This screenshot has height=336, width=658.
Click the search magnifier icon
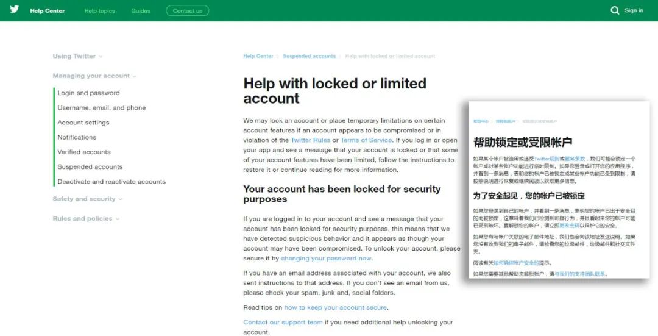click(615, 10)
